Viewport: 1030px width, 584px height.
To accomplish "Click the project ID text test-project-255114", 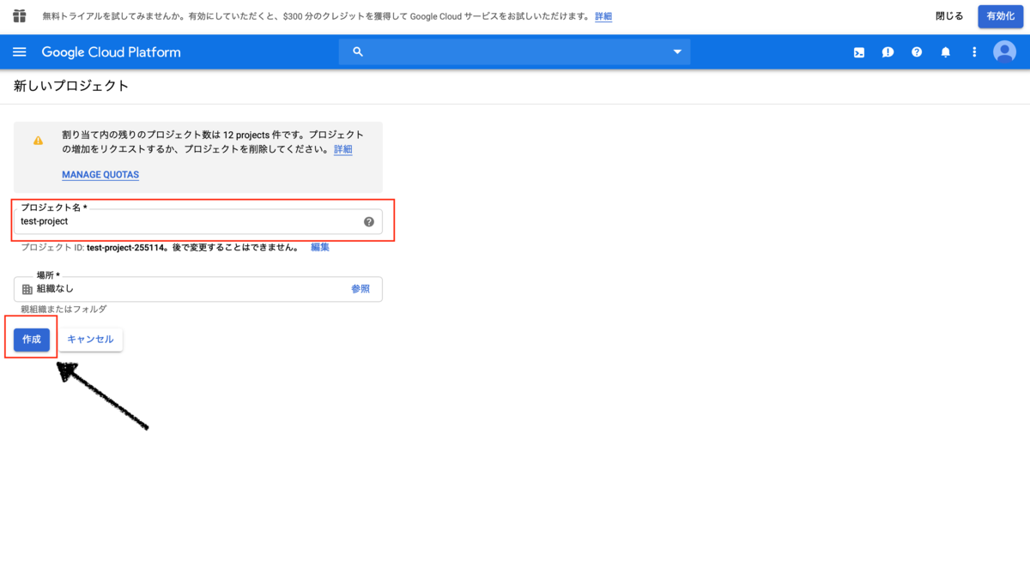I will tap(125, 247).
